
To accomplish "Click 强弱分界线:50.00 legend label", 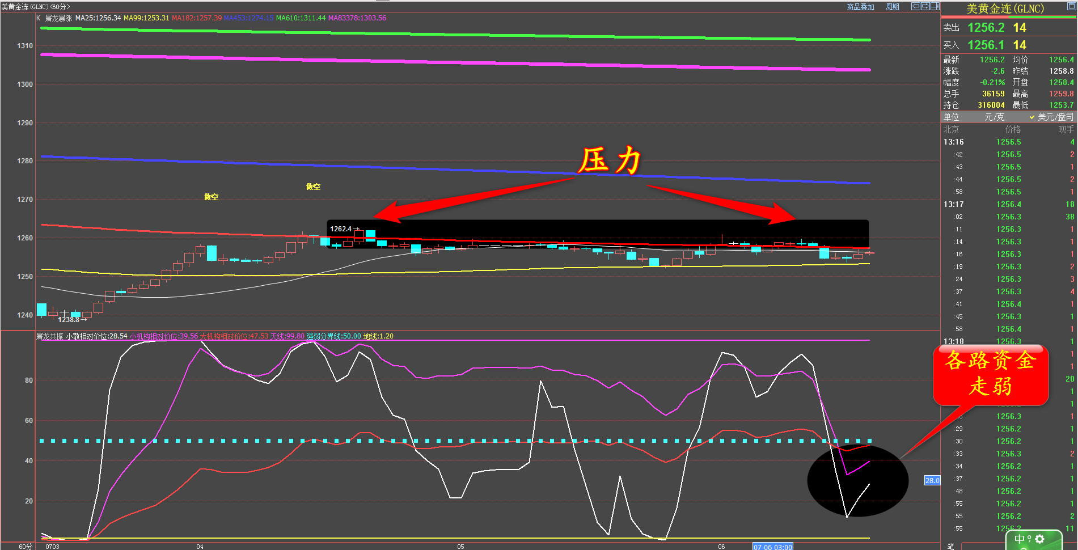I will (333, 336).
